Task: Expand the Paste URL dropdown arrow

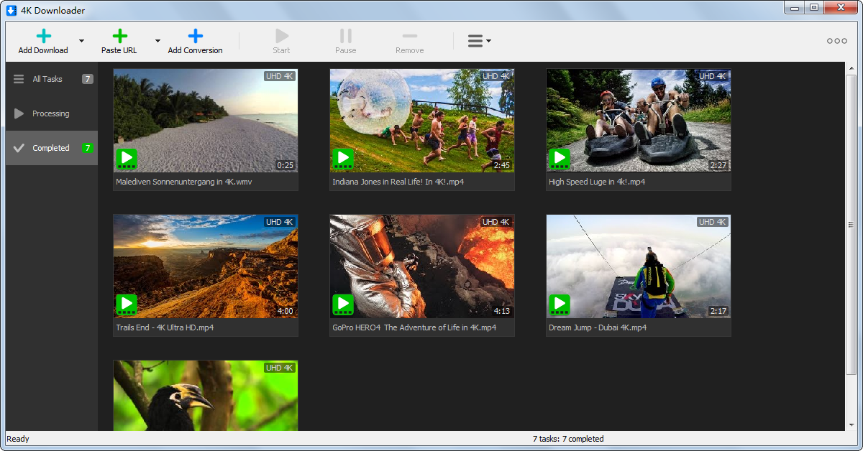Action: coord(157,41)
